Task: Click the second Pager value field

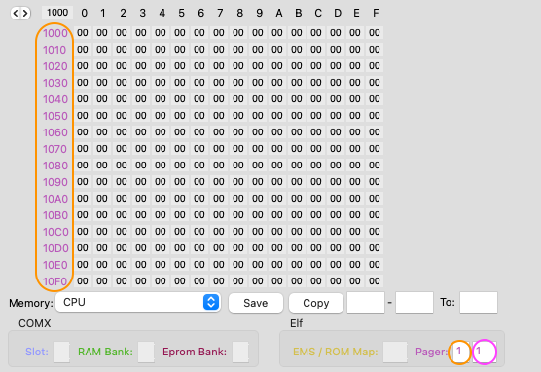Action: click(x=485, y=352)
